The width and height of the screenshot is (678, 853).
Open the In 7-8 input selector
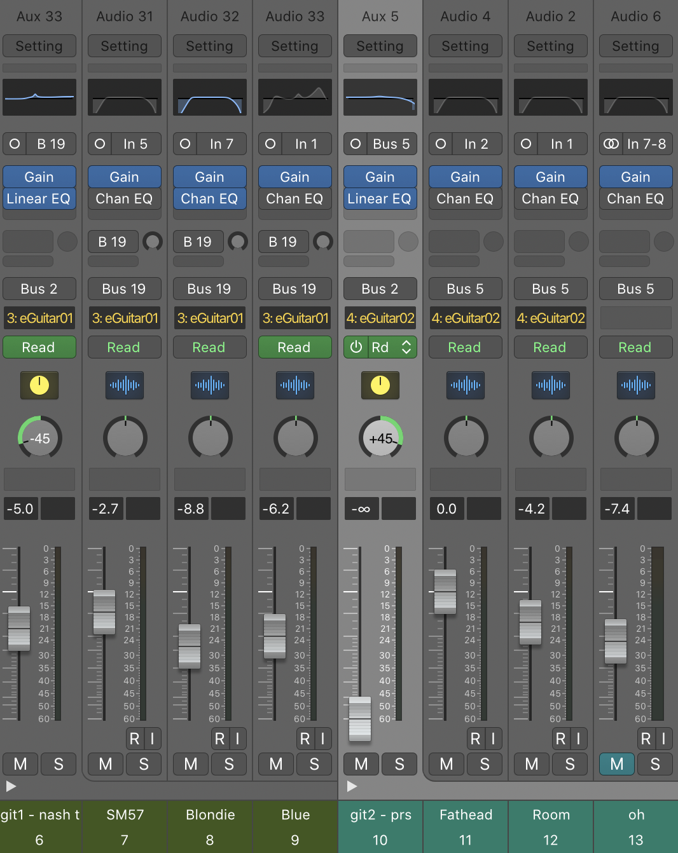tap(647, 144)
